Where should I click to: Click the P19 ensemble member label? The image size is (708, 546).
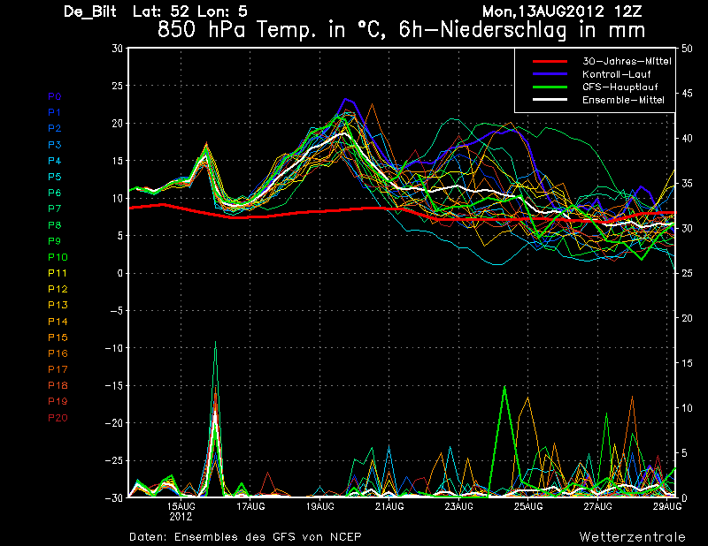tap(58, 401)
